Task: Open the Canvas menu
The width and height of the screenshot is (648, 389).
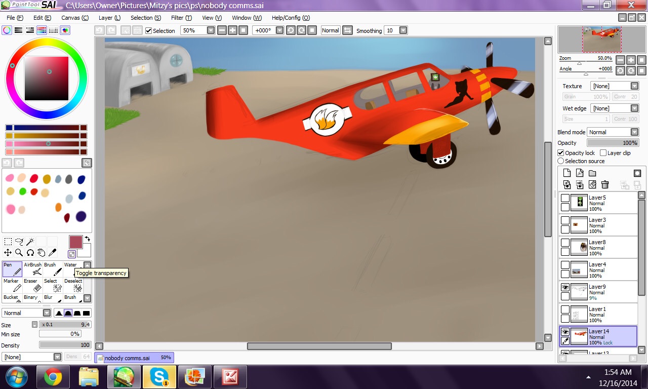Action: (75, 18)
